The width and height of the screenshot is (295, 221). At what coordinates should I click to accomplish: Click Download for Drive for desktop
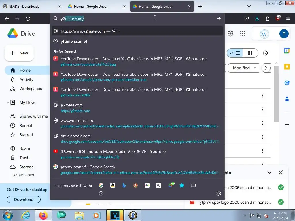coord(24,199)
